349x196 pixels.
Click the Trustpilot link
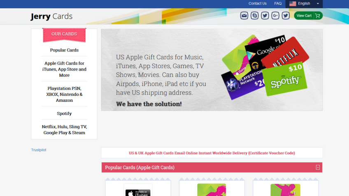[x=39, y=150]
